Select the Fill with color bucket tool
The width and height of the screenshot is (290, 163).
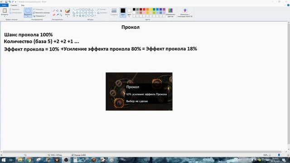[58, 11]
